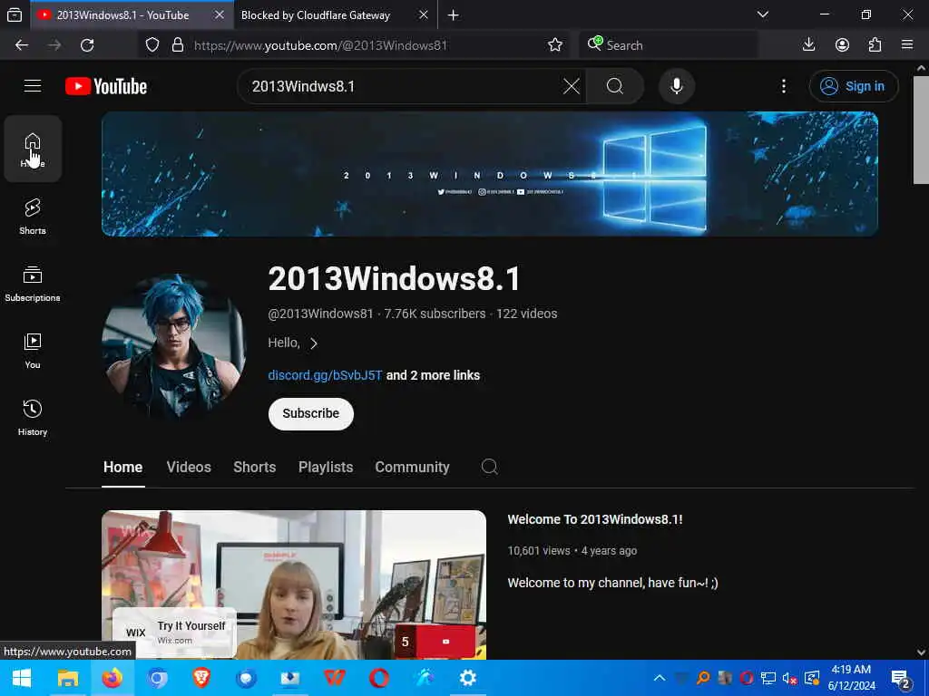Viewport: 929px width, 696px height.
Task: Open File Explorer from the taskbar
Action: pos(67,678)
